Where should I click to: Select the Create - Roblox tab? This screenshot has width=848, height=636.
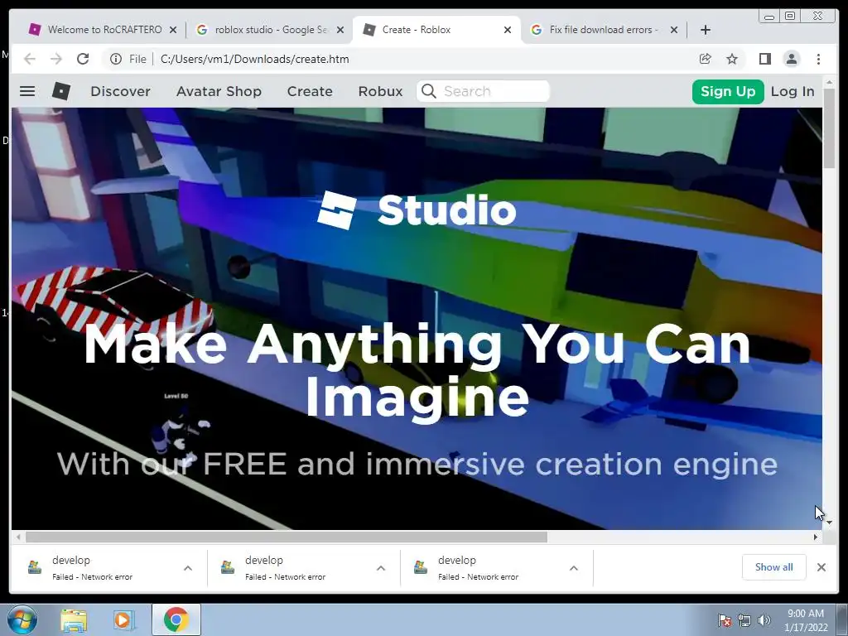click(436, 30)
